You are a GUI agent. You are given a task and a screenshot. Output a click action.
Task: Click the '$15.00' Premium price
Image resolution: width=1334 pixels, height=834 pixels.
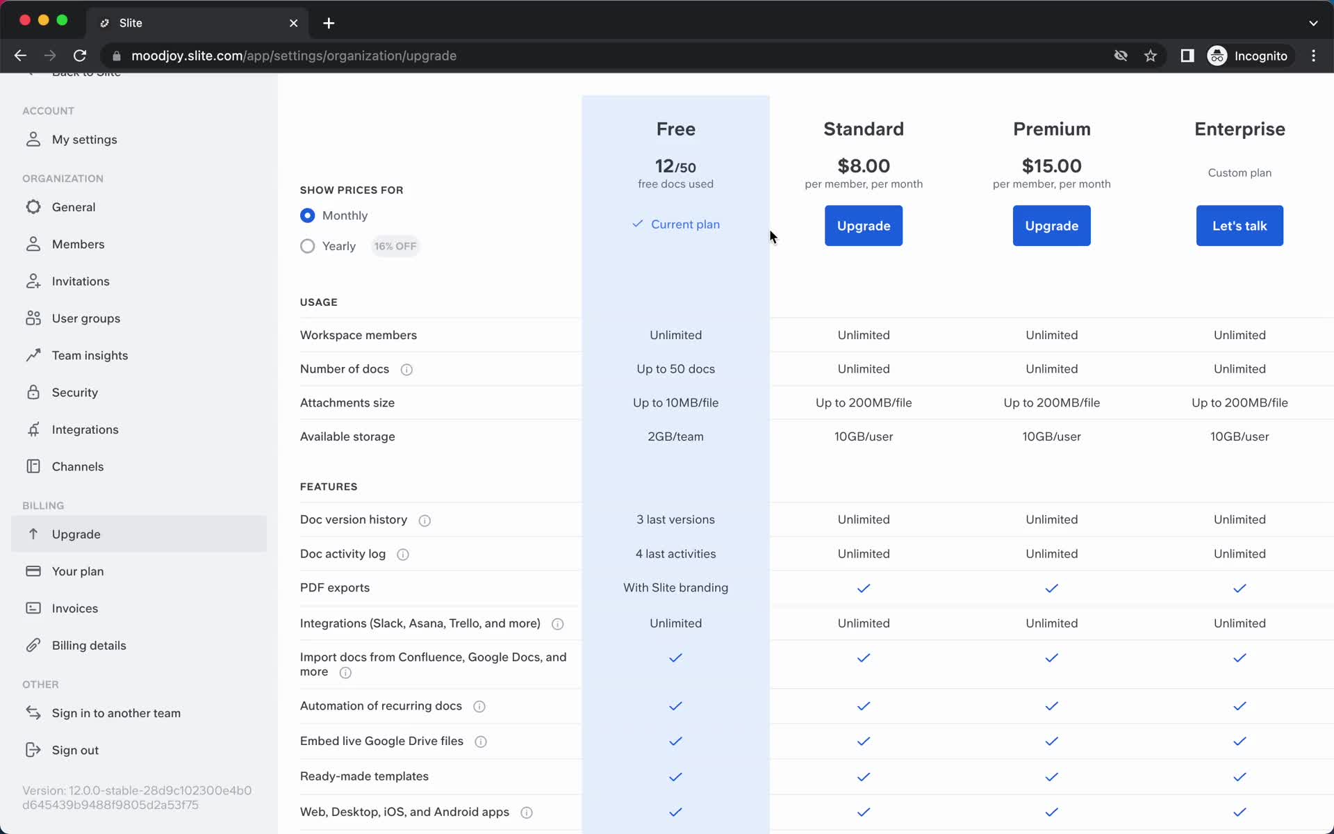click(1051, 166)
